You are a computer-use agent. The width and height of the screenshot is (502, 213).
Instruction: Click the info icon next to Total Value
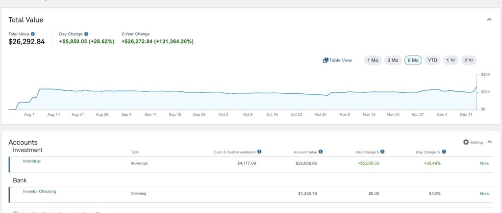[33, 34]
